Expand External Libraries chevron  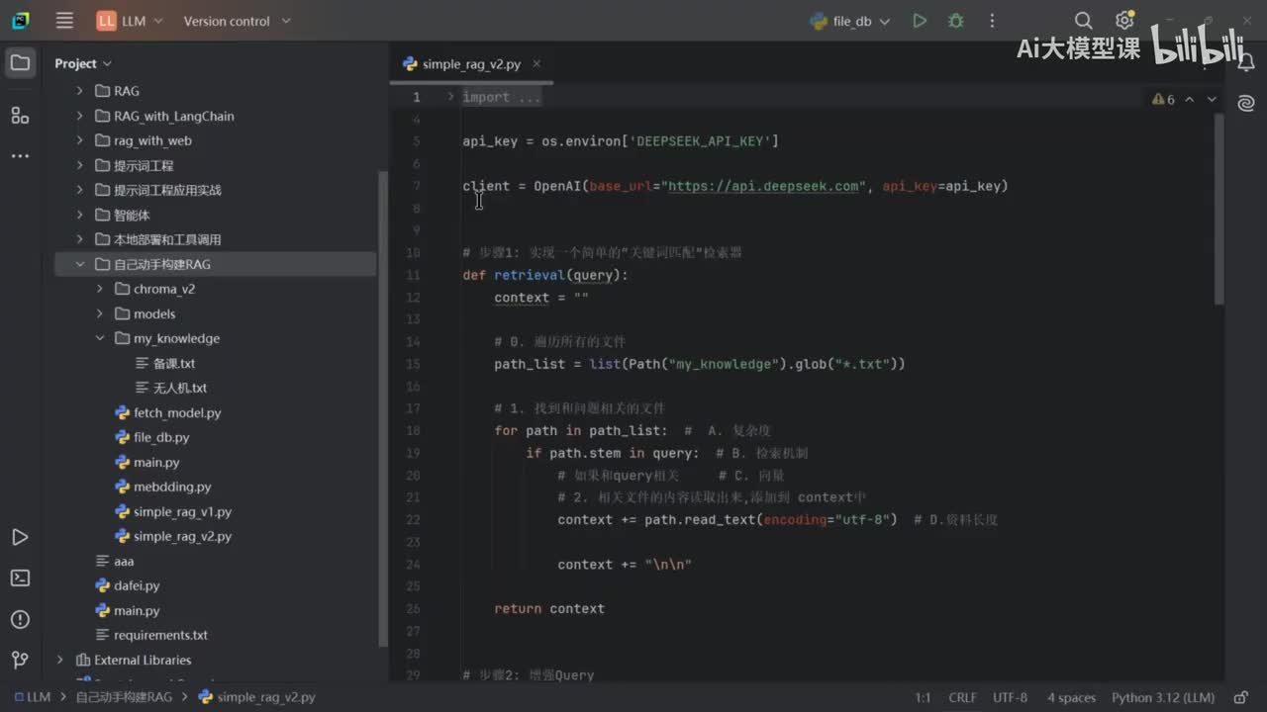pyautogui.click(x=60, y=660)
